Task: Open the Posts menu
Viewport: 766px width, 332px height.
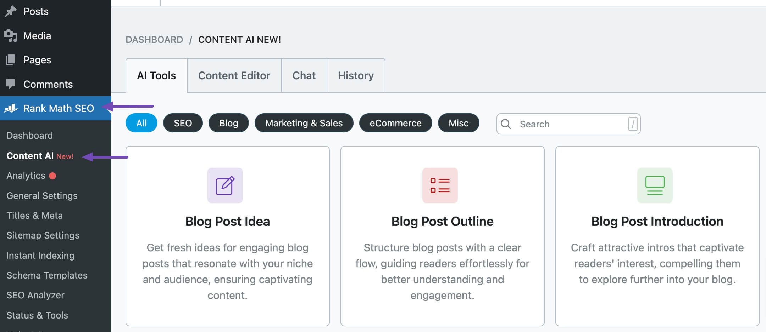Action: pos(56,11)
